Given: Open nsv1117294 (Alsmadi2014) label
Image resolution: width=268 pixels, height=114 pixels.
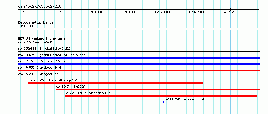Looking at the screenshot, I should pos(184,99).
